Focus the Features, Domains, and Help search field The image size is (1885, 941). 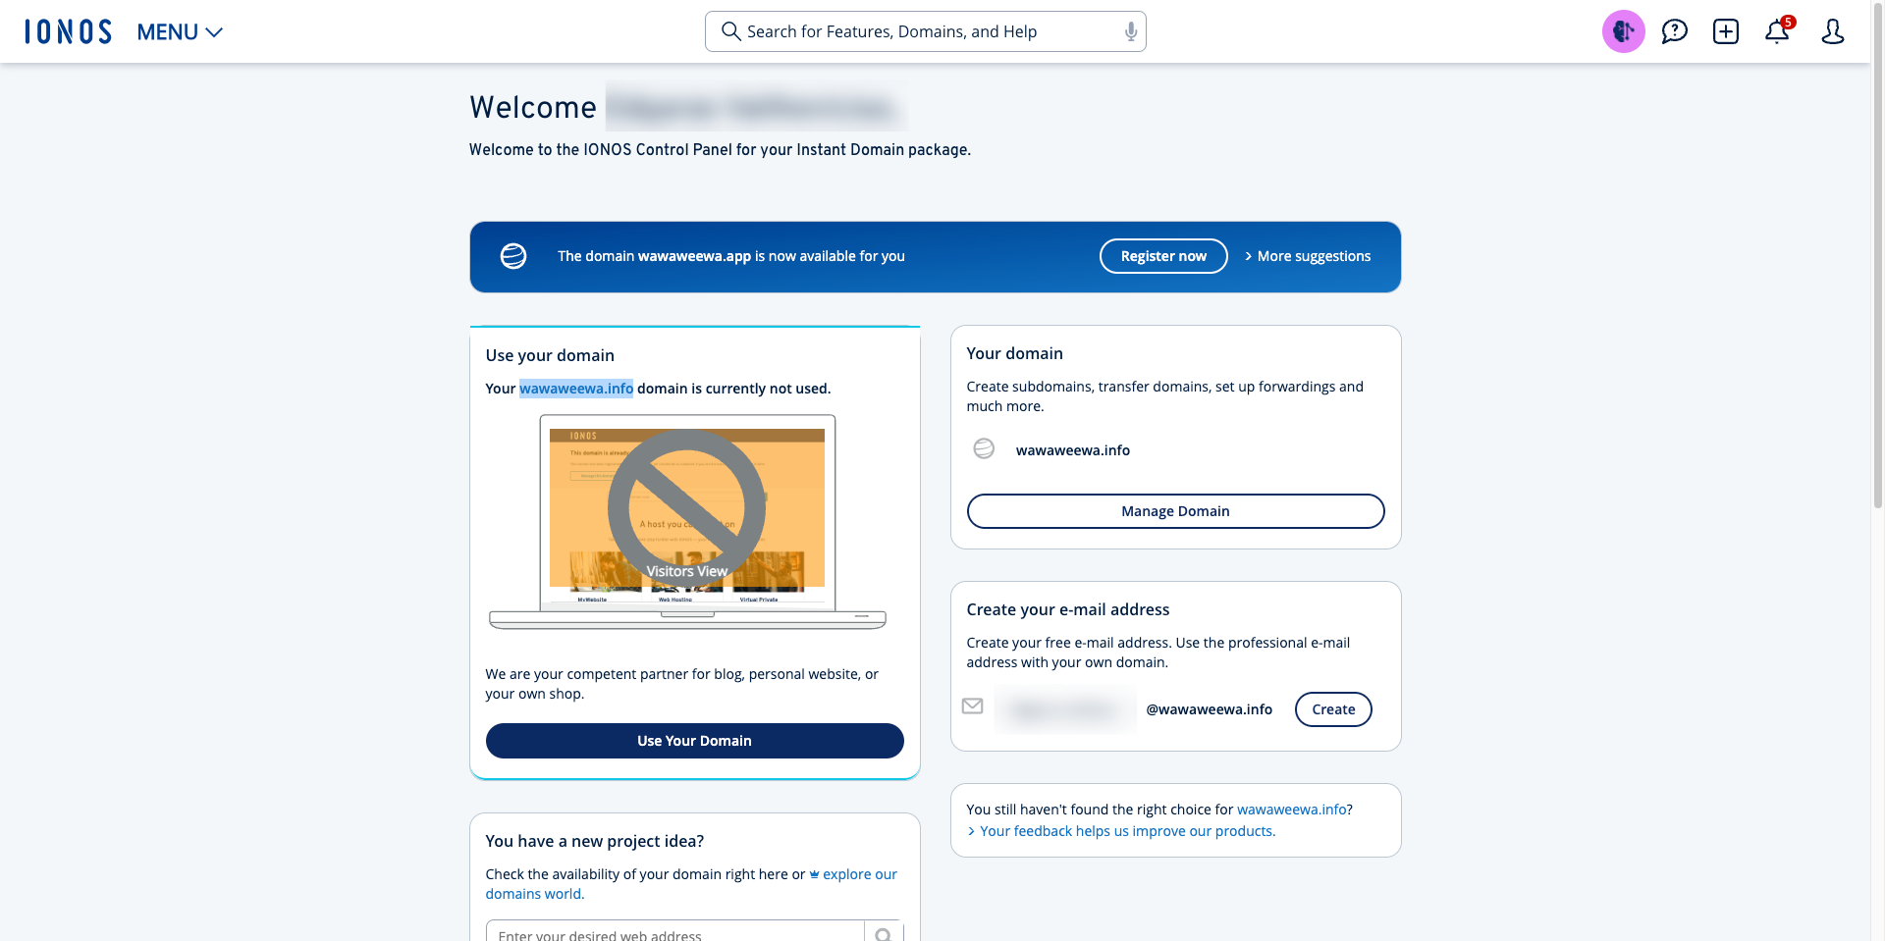click(x=925, y=31)
